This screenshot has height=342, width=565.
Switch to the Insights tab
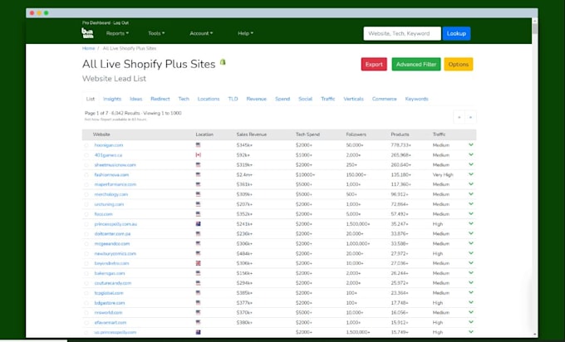[112, 99]
